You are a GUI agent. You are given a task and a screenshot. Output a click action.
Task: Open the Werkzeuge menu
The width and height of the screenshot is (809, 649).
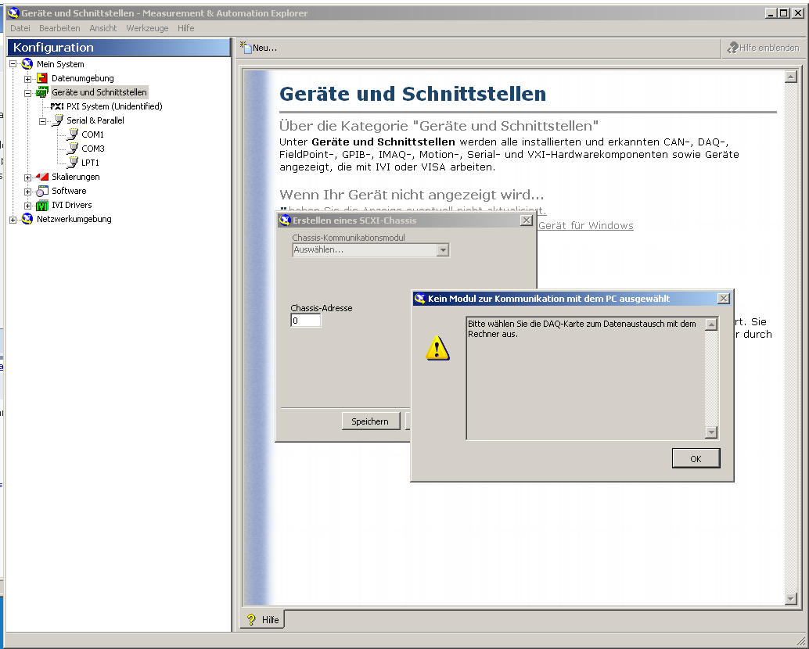tap(147, 28)
